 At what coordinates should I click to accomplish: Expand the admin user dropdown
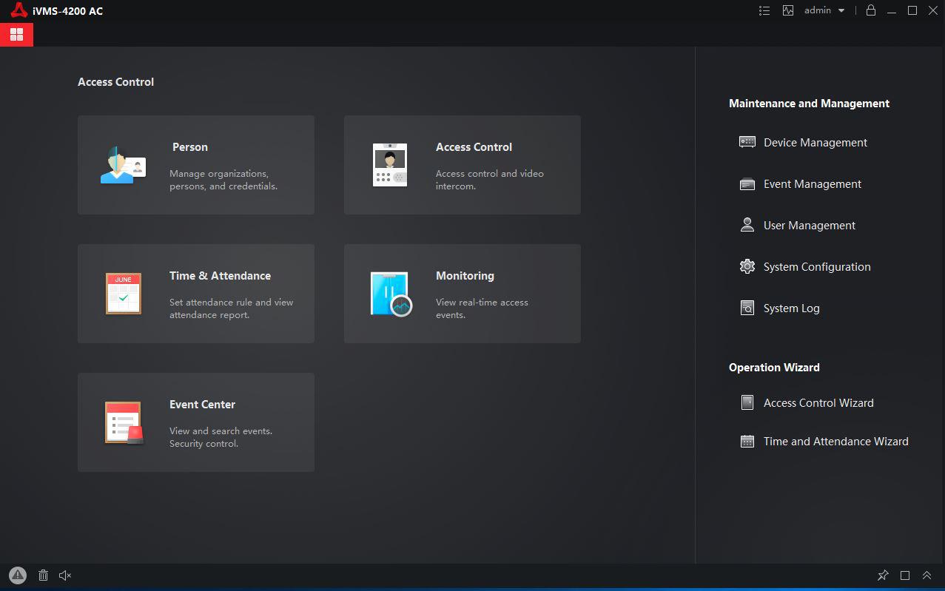pos(824,10)
